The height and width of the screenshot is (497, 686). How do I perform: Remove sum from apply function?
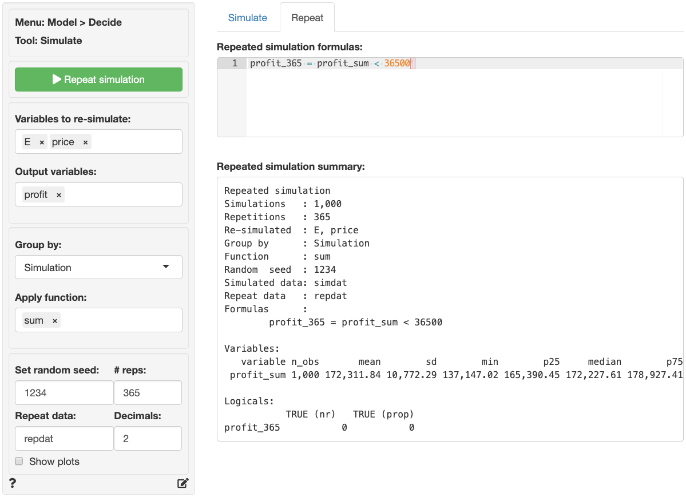[55, 321]
